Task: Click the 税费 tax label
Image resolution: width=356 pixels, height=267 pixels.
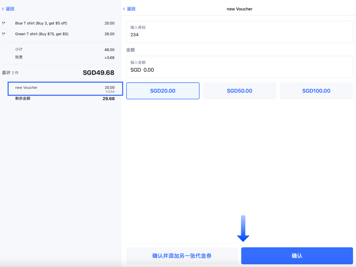Action: coord(19,57)
